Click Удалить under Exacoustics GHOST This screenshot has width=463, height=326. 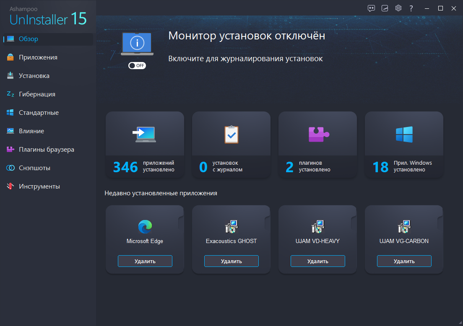(231, 261)
